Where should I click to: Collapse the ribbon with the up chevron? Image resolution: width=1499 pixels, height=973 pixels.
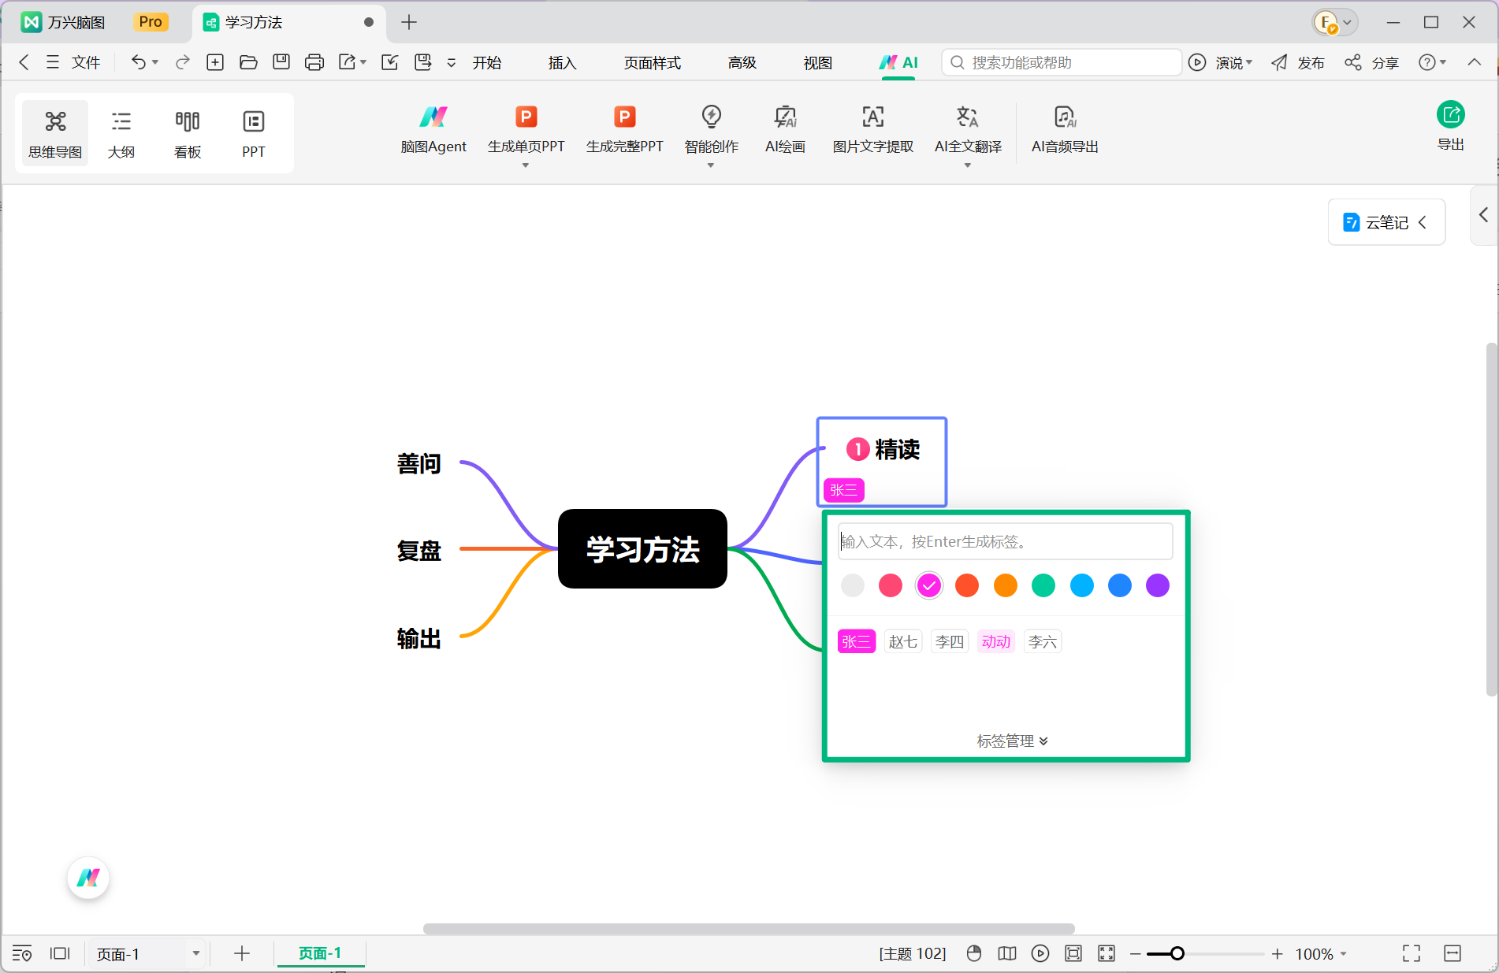coord(1474,62)
